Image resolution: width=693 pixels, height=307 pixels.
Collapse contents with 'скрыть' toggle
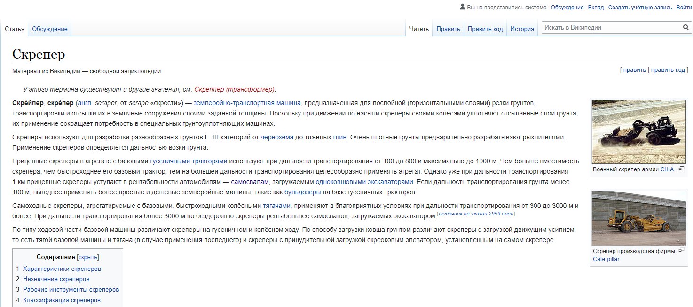tap(88, 257)
